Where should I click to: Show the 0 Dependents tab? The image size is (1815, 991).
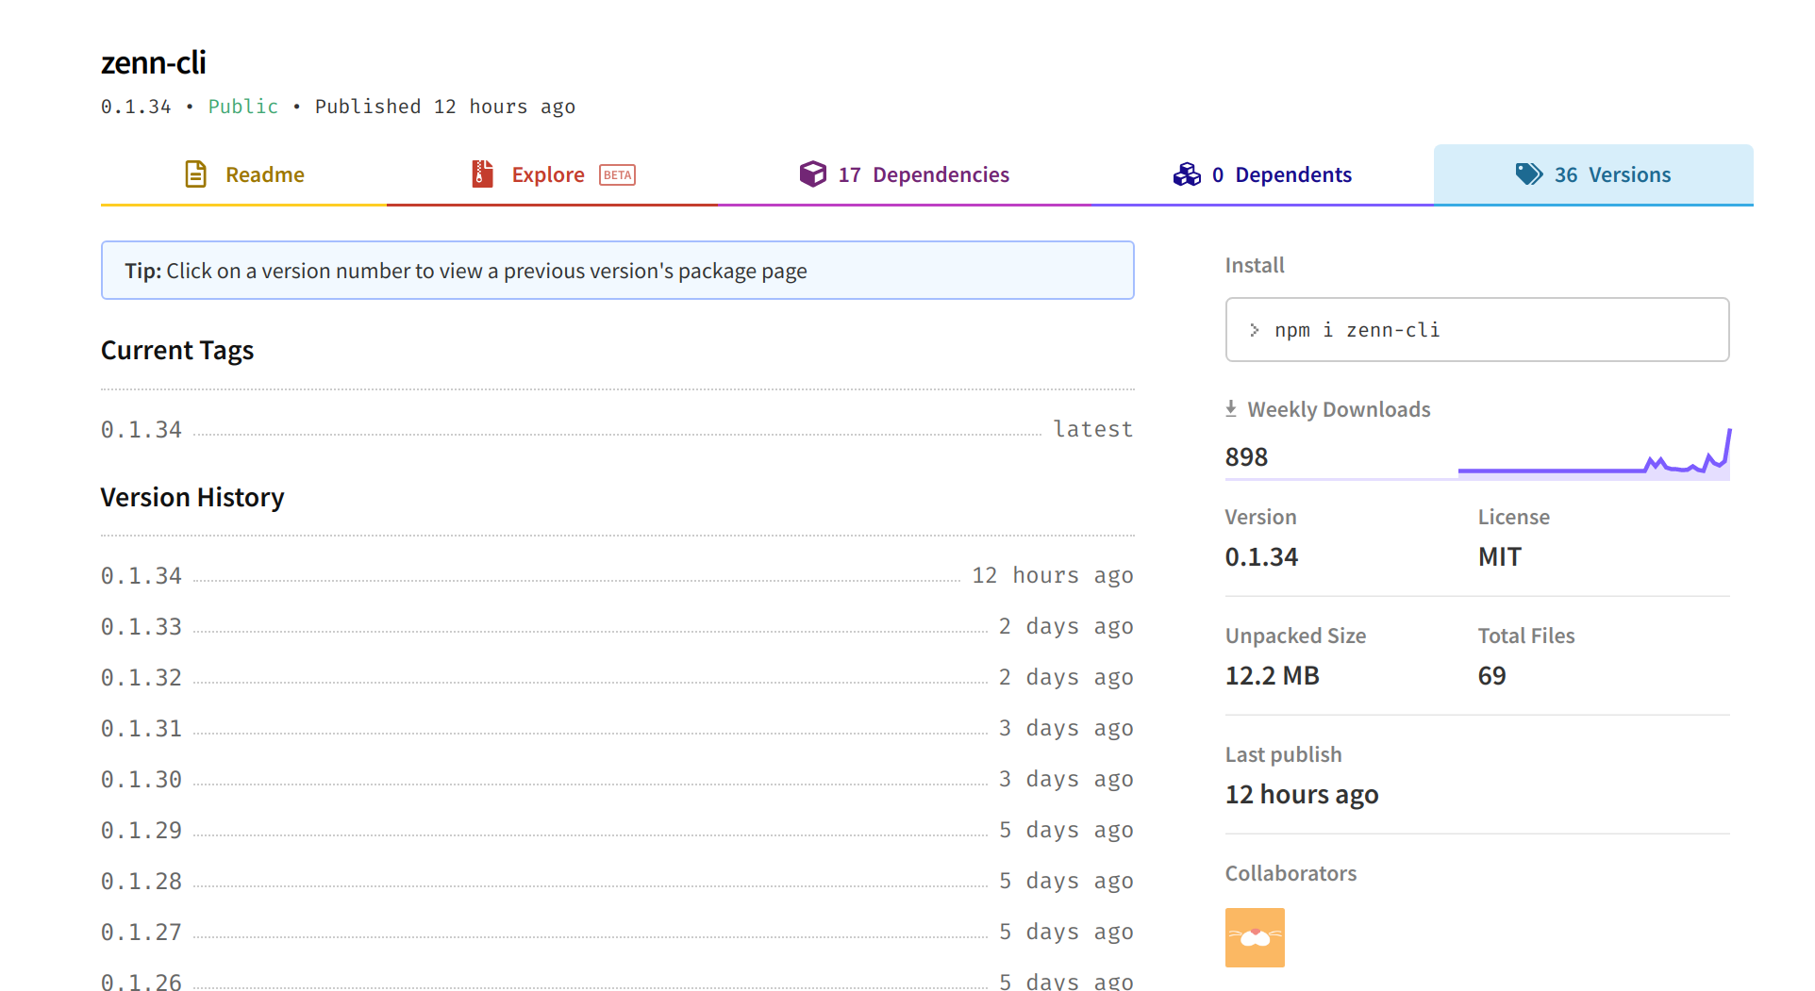pos(1262,174)
